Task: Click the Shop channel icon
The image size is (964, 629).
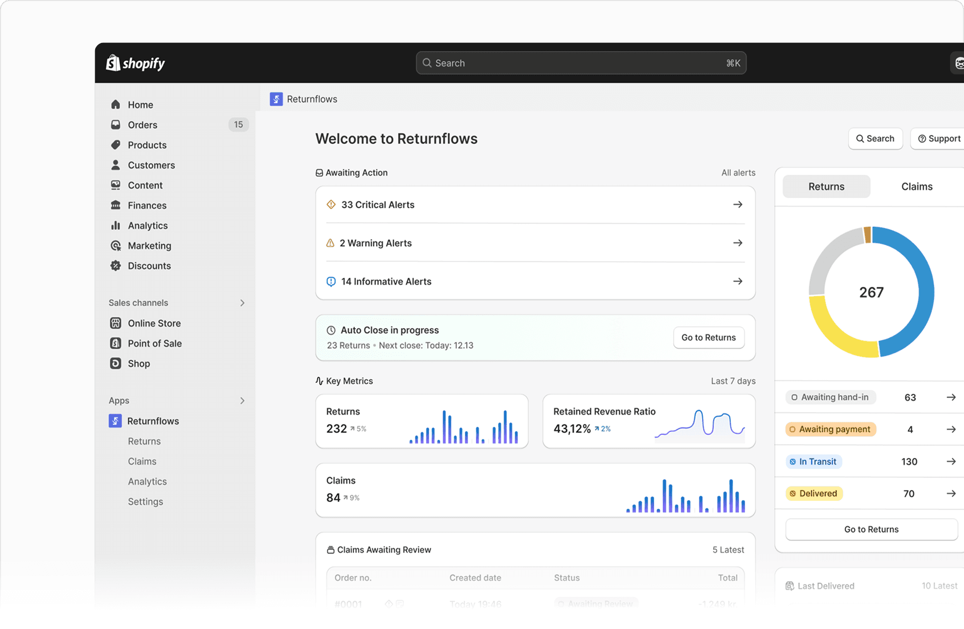Action: tap(115, 364)
